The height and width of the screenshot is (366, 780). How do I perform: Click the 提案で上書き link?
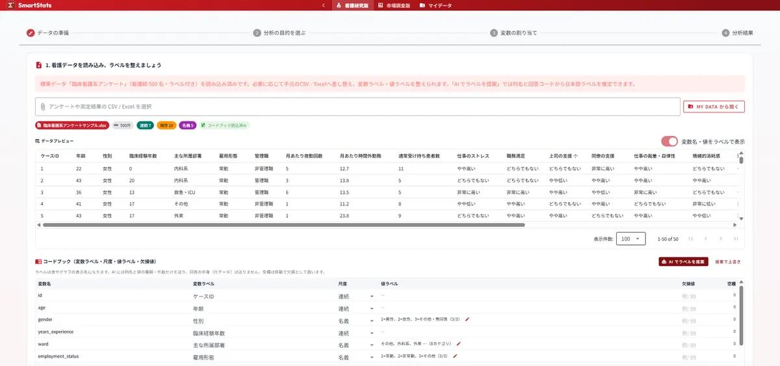pyautogui.click(x=727, y=261)
